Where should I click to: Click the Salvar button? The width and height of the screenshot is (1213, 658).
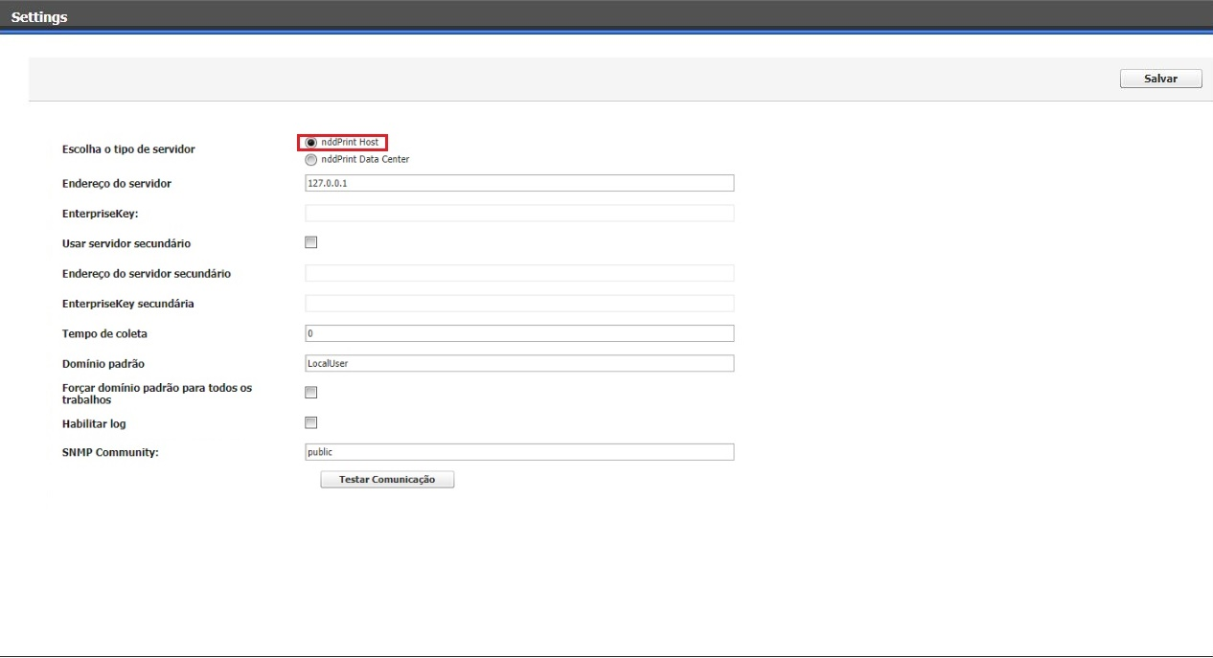click(1160, 79)
